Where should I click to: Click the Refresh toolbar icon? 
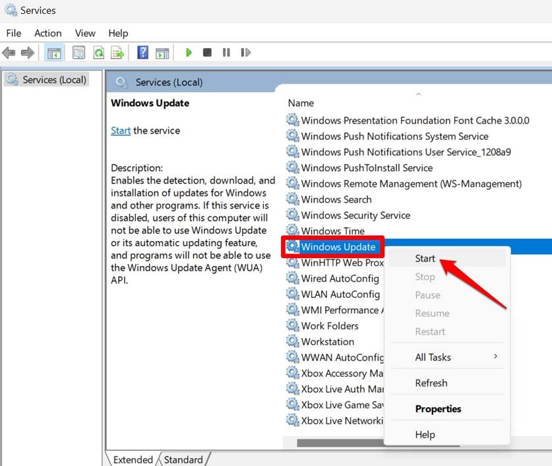[x=98, y=52]
